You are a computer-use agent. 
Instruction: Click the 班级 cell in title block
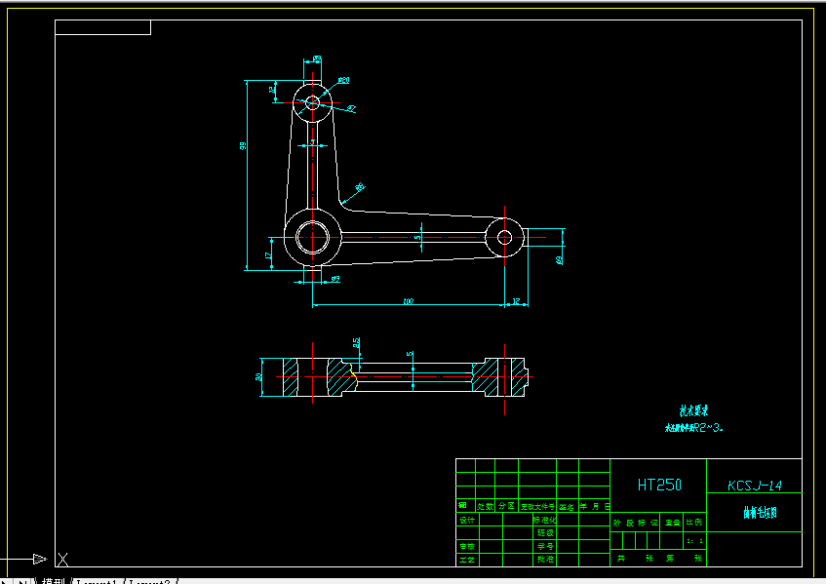pyautogui.click(x=545, y=533)
